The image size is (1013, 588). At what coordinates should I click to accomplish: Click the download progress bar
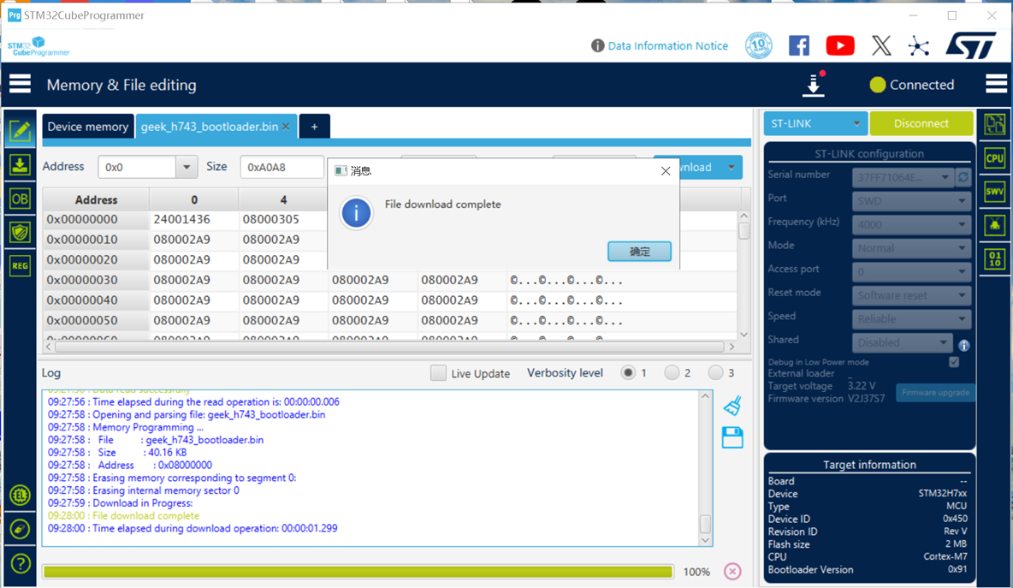(358, 572)
